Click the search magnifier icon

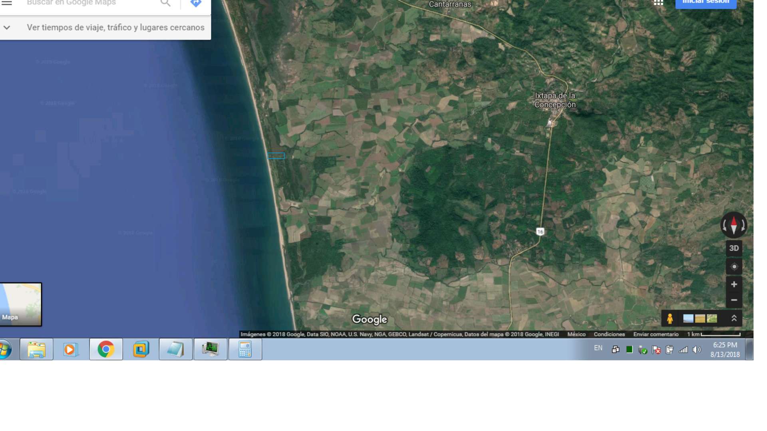coord(165,3)
